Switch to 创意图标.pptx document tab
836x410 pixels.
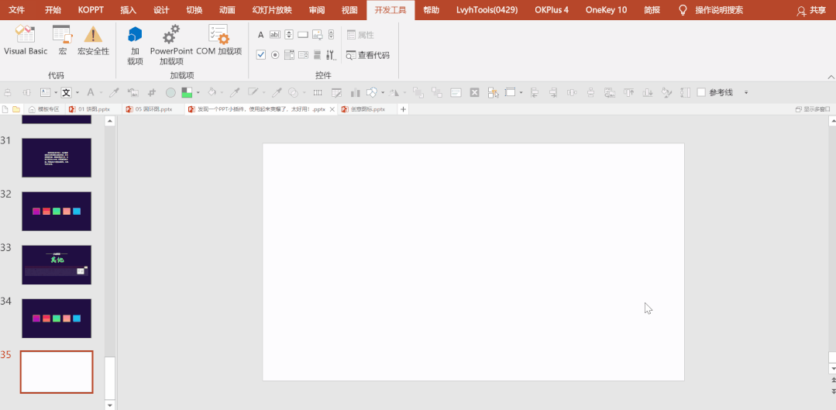pos(368,109)
